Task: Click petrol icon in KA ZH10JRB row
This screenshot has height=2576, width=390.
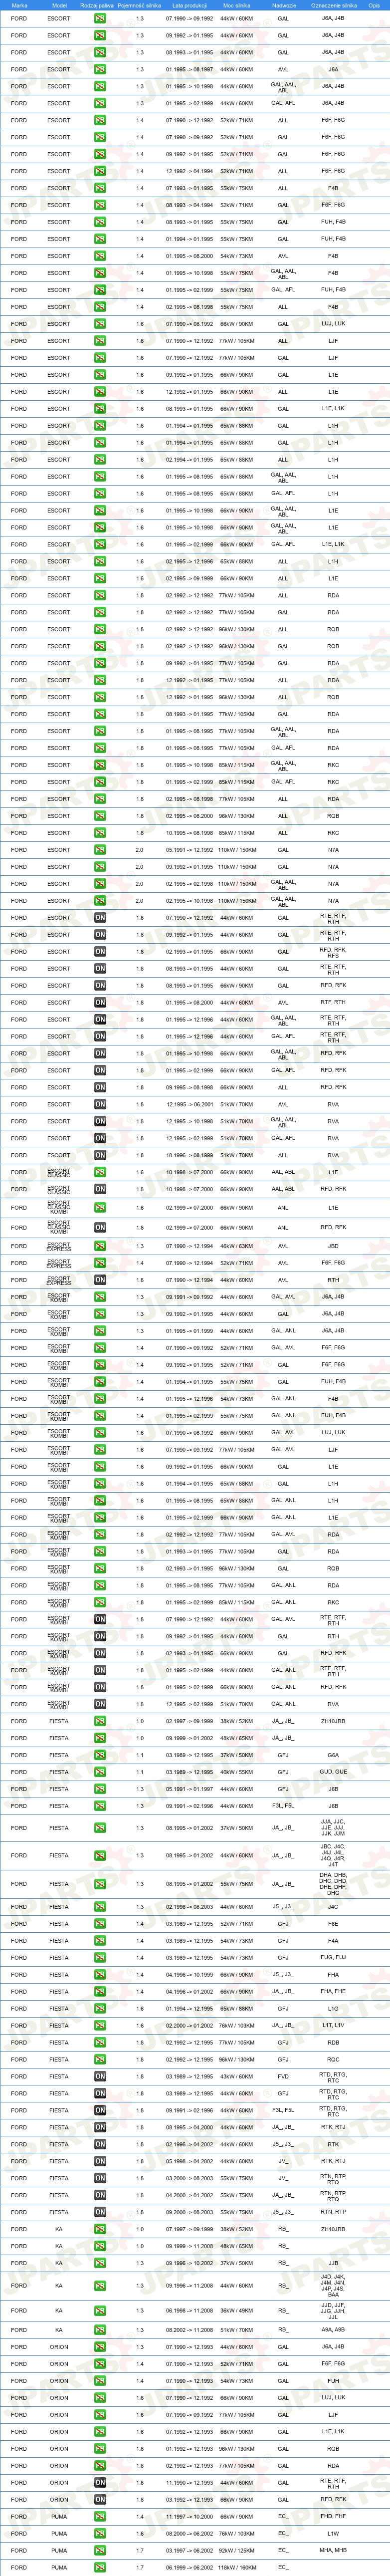Action: tap(100, 2229)
